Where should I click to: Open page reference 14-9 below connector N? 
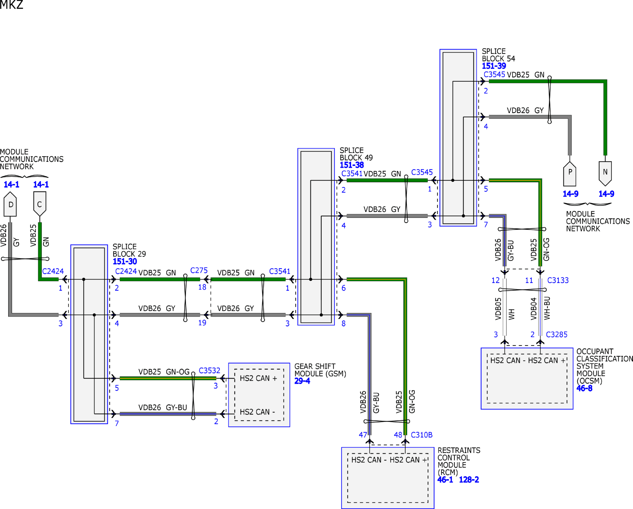point(606,194)
